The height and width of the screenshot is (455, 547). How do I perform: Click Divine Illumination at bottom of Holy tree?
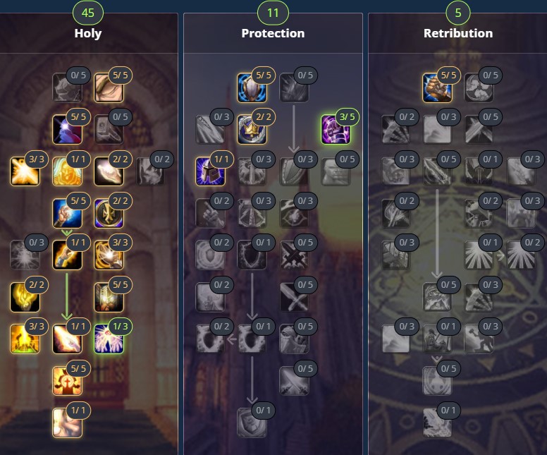pos(68,423)
